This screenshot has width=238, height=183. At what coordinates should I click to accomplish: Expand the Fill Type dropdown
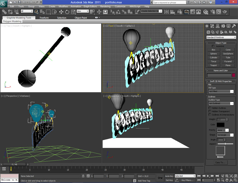[221, 91]
